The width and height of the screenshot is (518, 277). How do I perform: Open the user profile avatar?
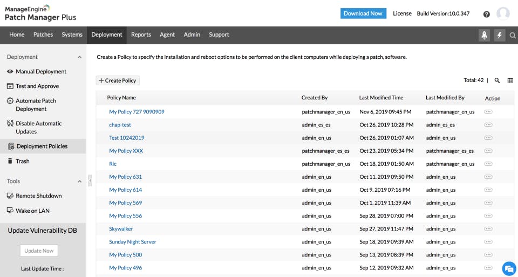[x=503, y=13]
